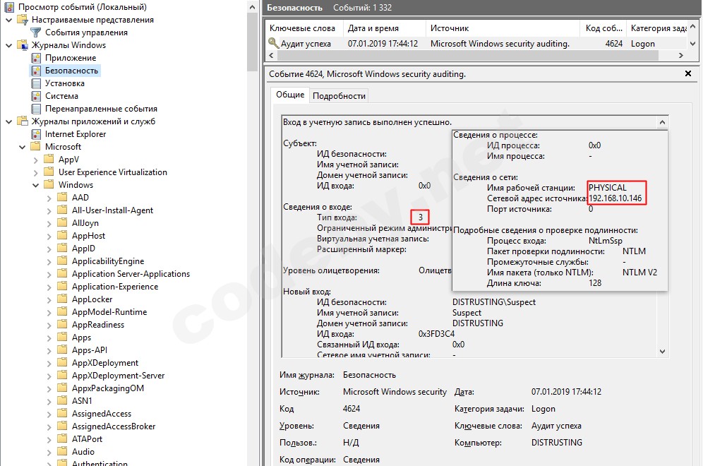This screenshot has width=703, height=466.
Task: Click the AppV folder icon
Action: click(x=49, y=160)
